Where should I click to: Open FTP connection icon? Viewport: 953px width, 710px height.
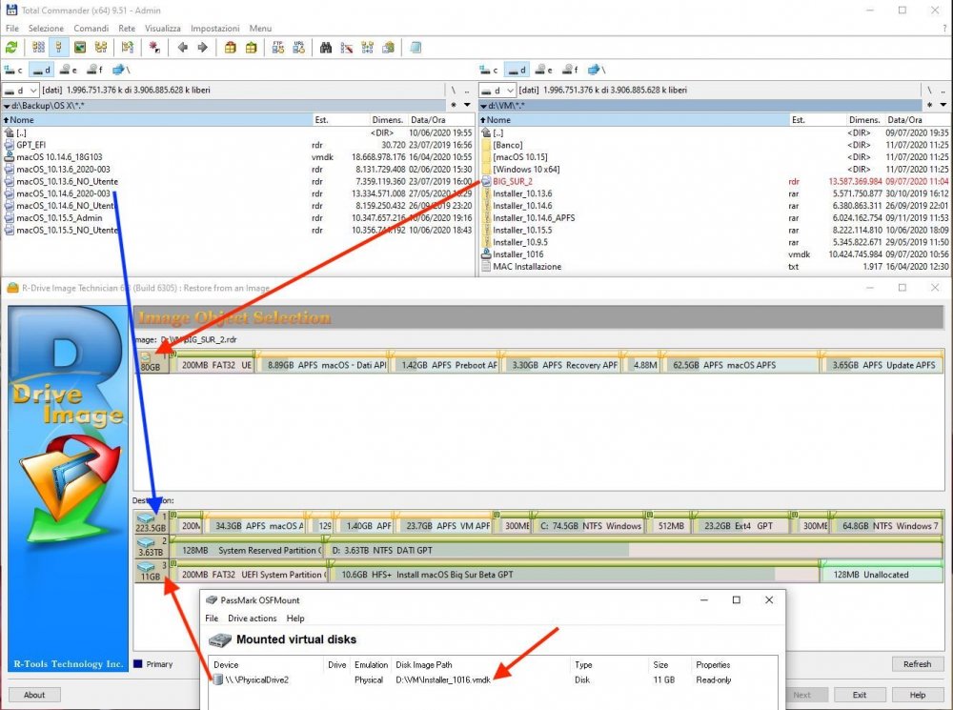[277, 48]
